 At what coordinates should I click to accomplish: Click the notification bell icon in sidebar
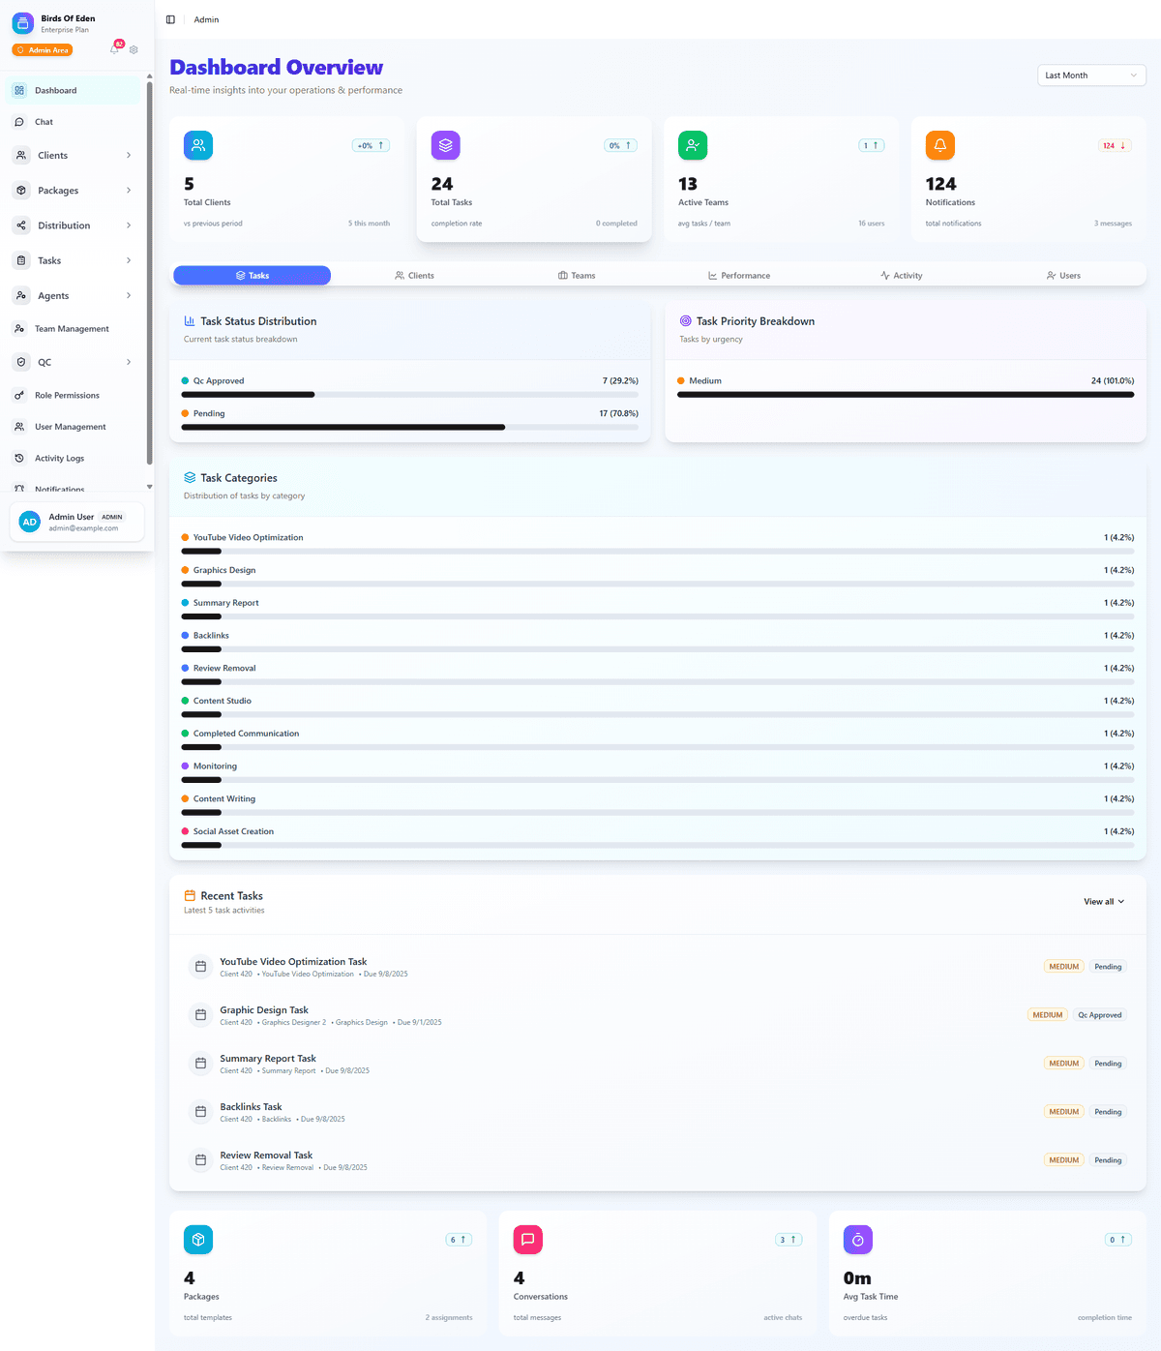[x=114, y=49]
